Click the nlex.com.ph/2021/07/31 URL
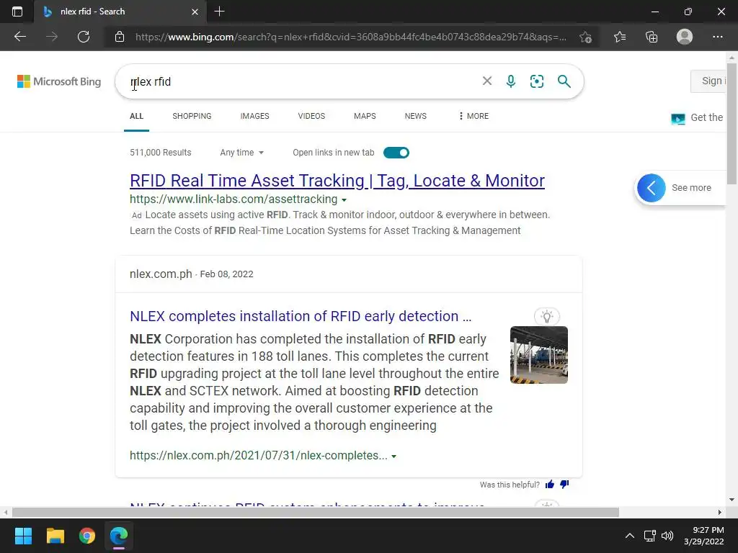This screenshot has height=553, width=738. coord(259,455)
